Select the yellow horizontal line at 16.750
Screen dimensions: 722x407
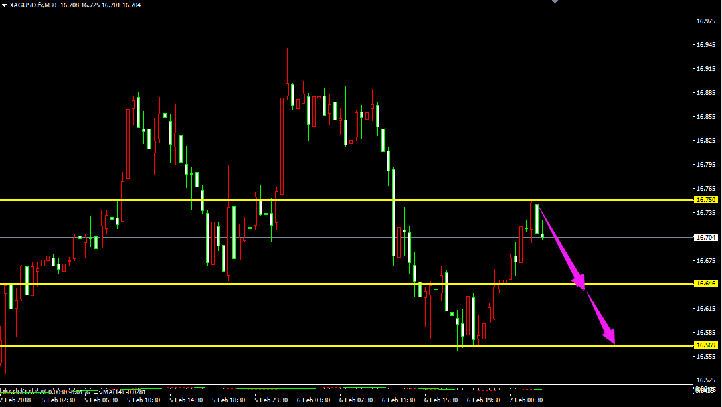pos(332,200)
